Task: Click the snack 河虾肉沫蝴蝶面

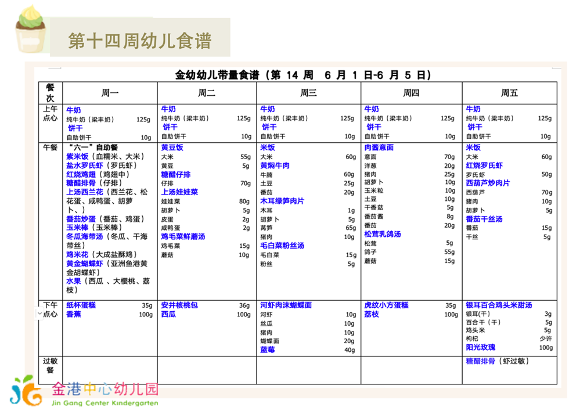Action: click(x=286, y=305)
